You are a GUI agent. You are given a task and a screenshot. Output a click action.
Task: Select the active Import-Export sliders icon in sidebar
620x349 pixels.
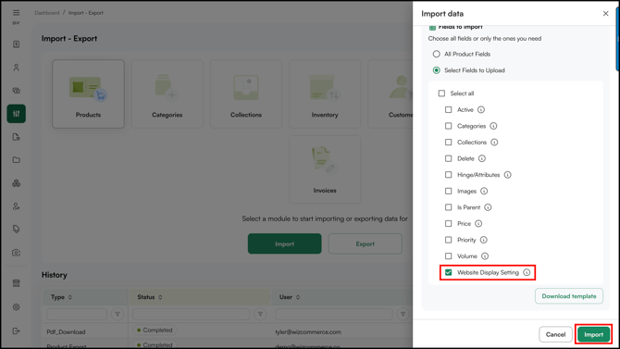click(x=17, y=114)
